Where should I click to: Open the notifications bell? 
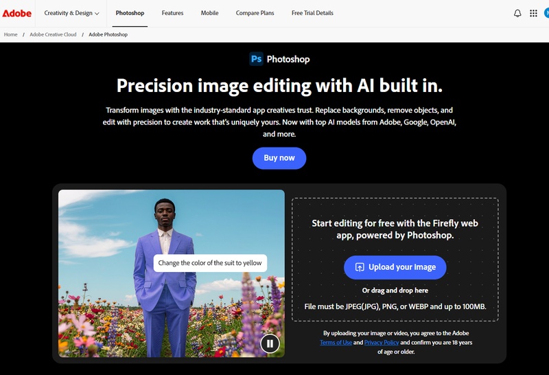click(x=517, y=13)
